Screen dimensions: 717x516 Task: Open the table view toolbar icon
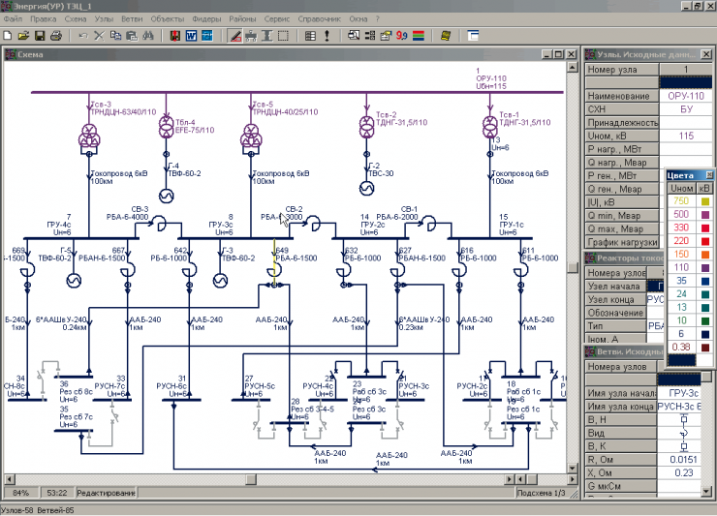(x=310, y=36)
